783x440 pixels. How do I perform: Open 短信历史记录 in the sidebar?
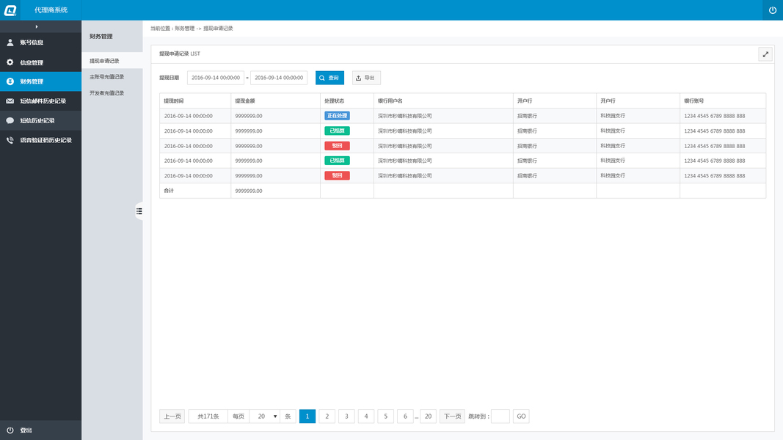pos(40,121)
